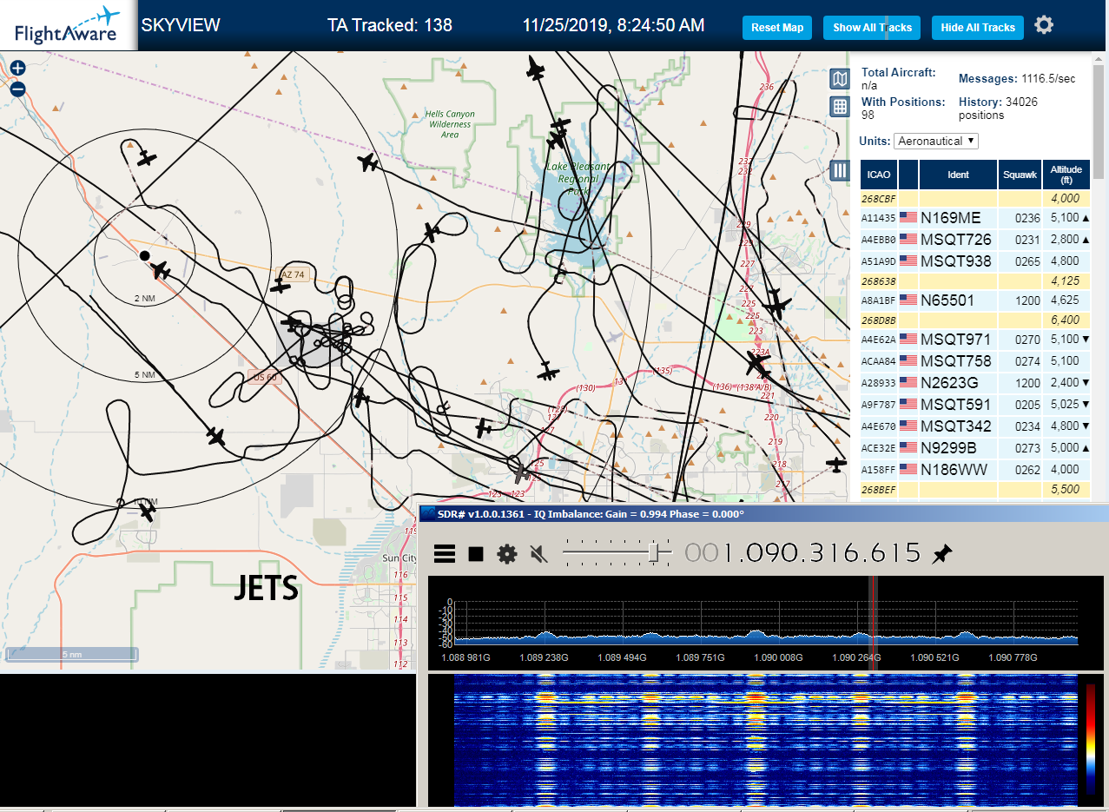Select the MSQT758 aircraft row
Screen dimensions: 1109x812
pyautogui.click(x=974, y=361)
